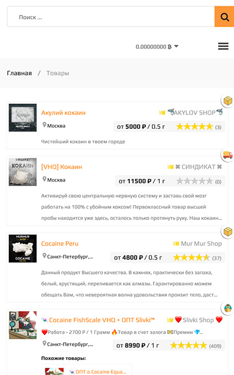Viewport: 234px width, 375px height.
Task: Expand the bitcoin balance dropdown
Action: [x=176, y=46]
